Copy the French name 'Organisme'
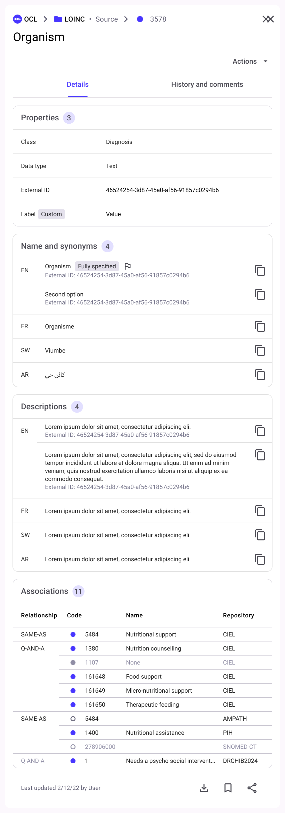The height and width of the screenshot is (813, 285). 260,326
